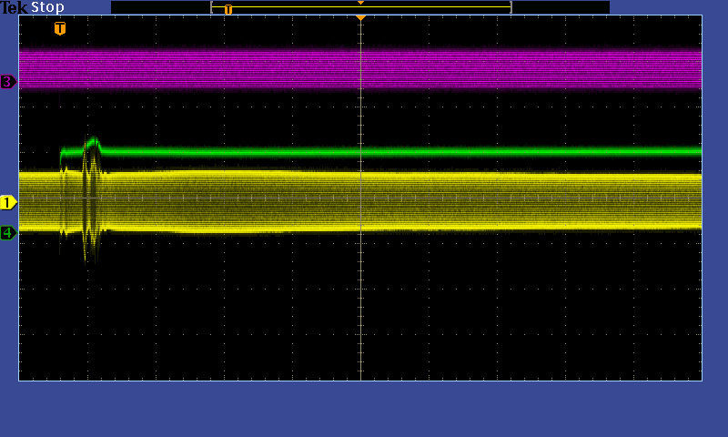This screenshot has height=437, width=728.
Task: Click the orange T marker inside the graticule
Action: (60, 29)
